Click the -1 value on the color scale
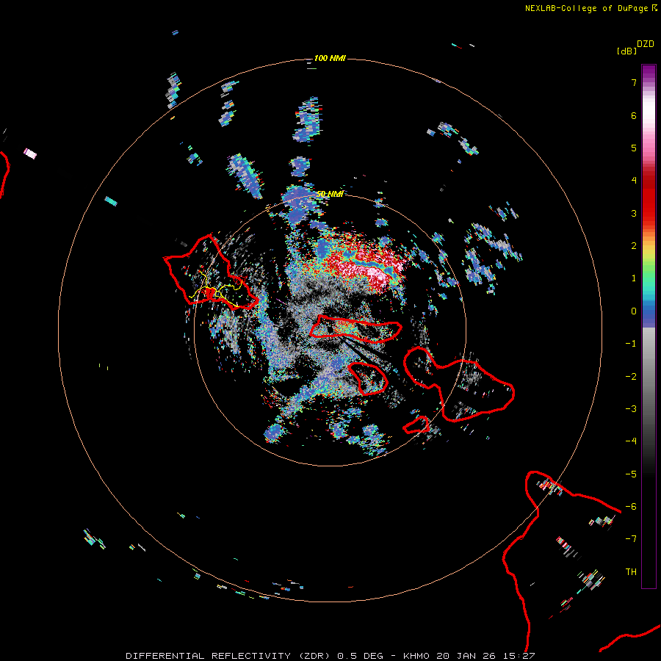 coord(631,344)
